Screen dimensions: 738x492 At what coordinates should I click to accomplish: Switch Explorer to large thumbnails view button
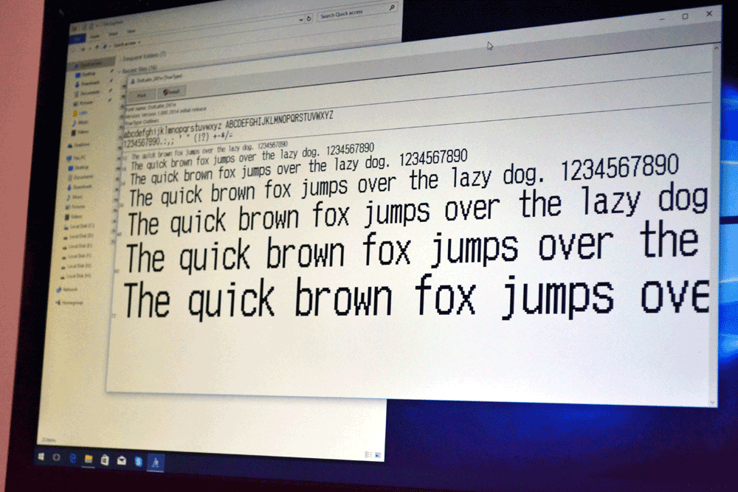click(377, 455)
